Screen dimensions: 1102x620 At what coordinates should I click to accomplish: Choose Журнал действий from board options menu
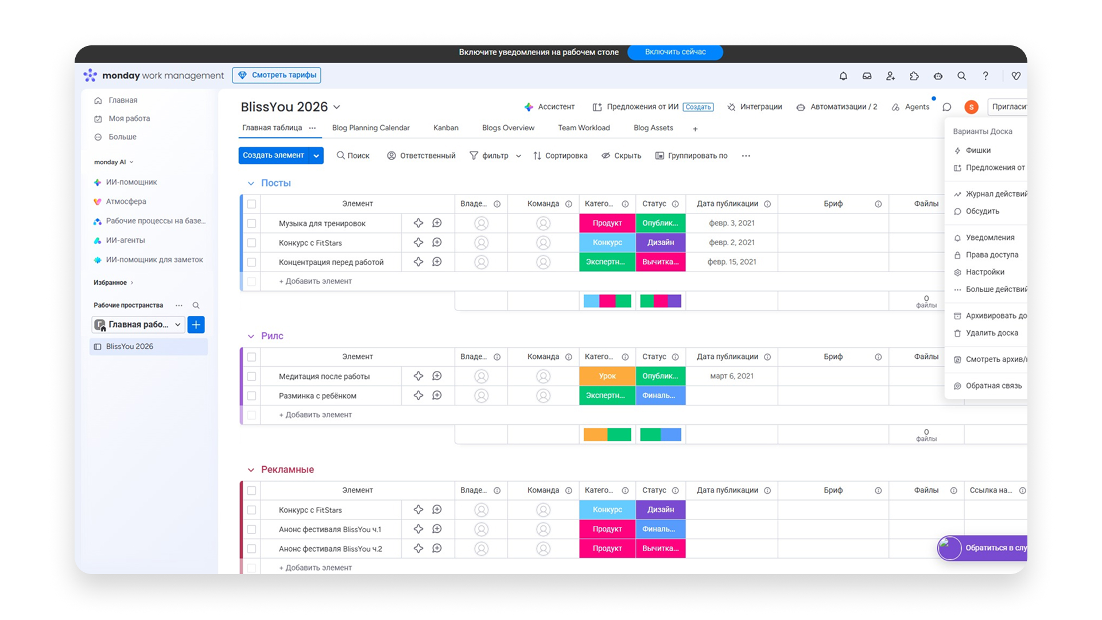(995, 194)
